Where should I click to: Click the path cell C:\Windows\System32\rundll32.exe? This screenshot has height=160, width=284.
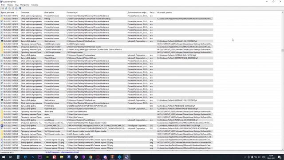[81, 120]
